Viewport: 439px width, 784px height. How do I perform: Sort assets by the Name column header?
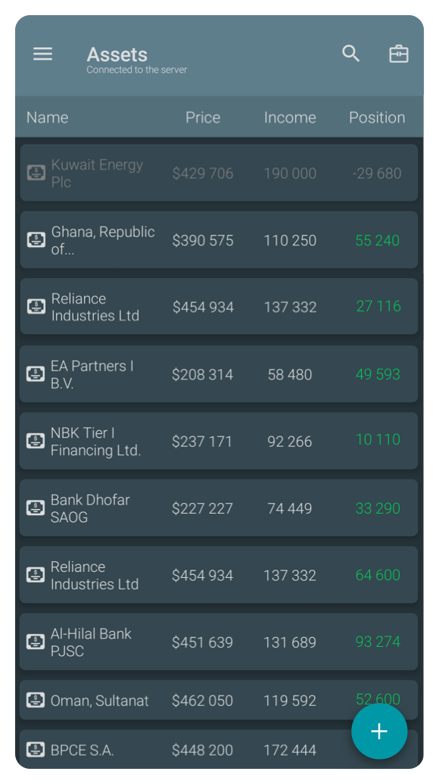click(x=48, y=117)
